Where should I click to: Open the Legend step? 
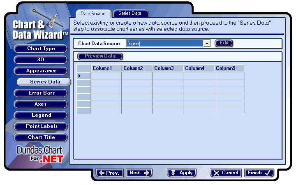tap(40, 115)
